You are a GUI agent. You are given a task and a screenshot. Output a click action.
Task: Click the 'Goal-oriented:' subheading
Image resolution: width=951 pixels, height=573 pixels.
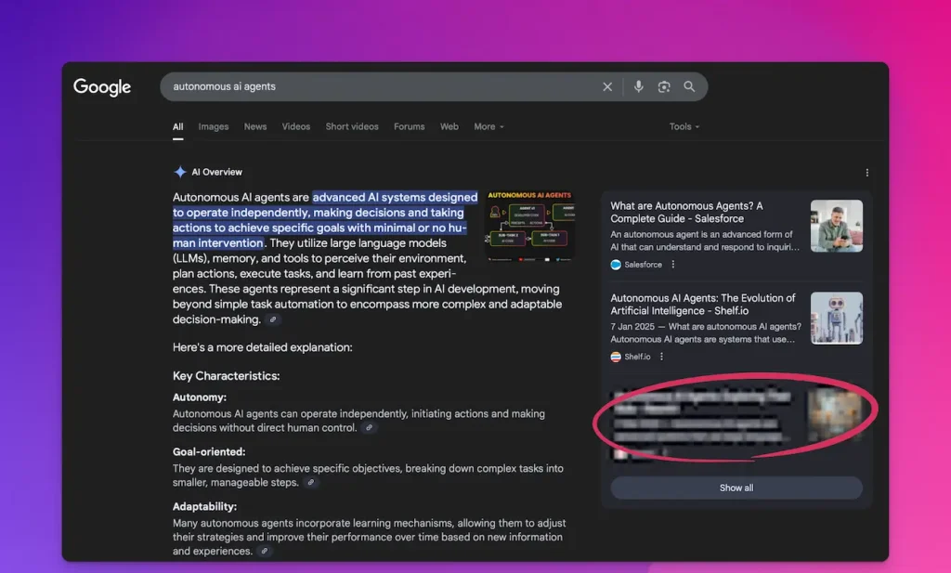[209, 451]
